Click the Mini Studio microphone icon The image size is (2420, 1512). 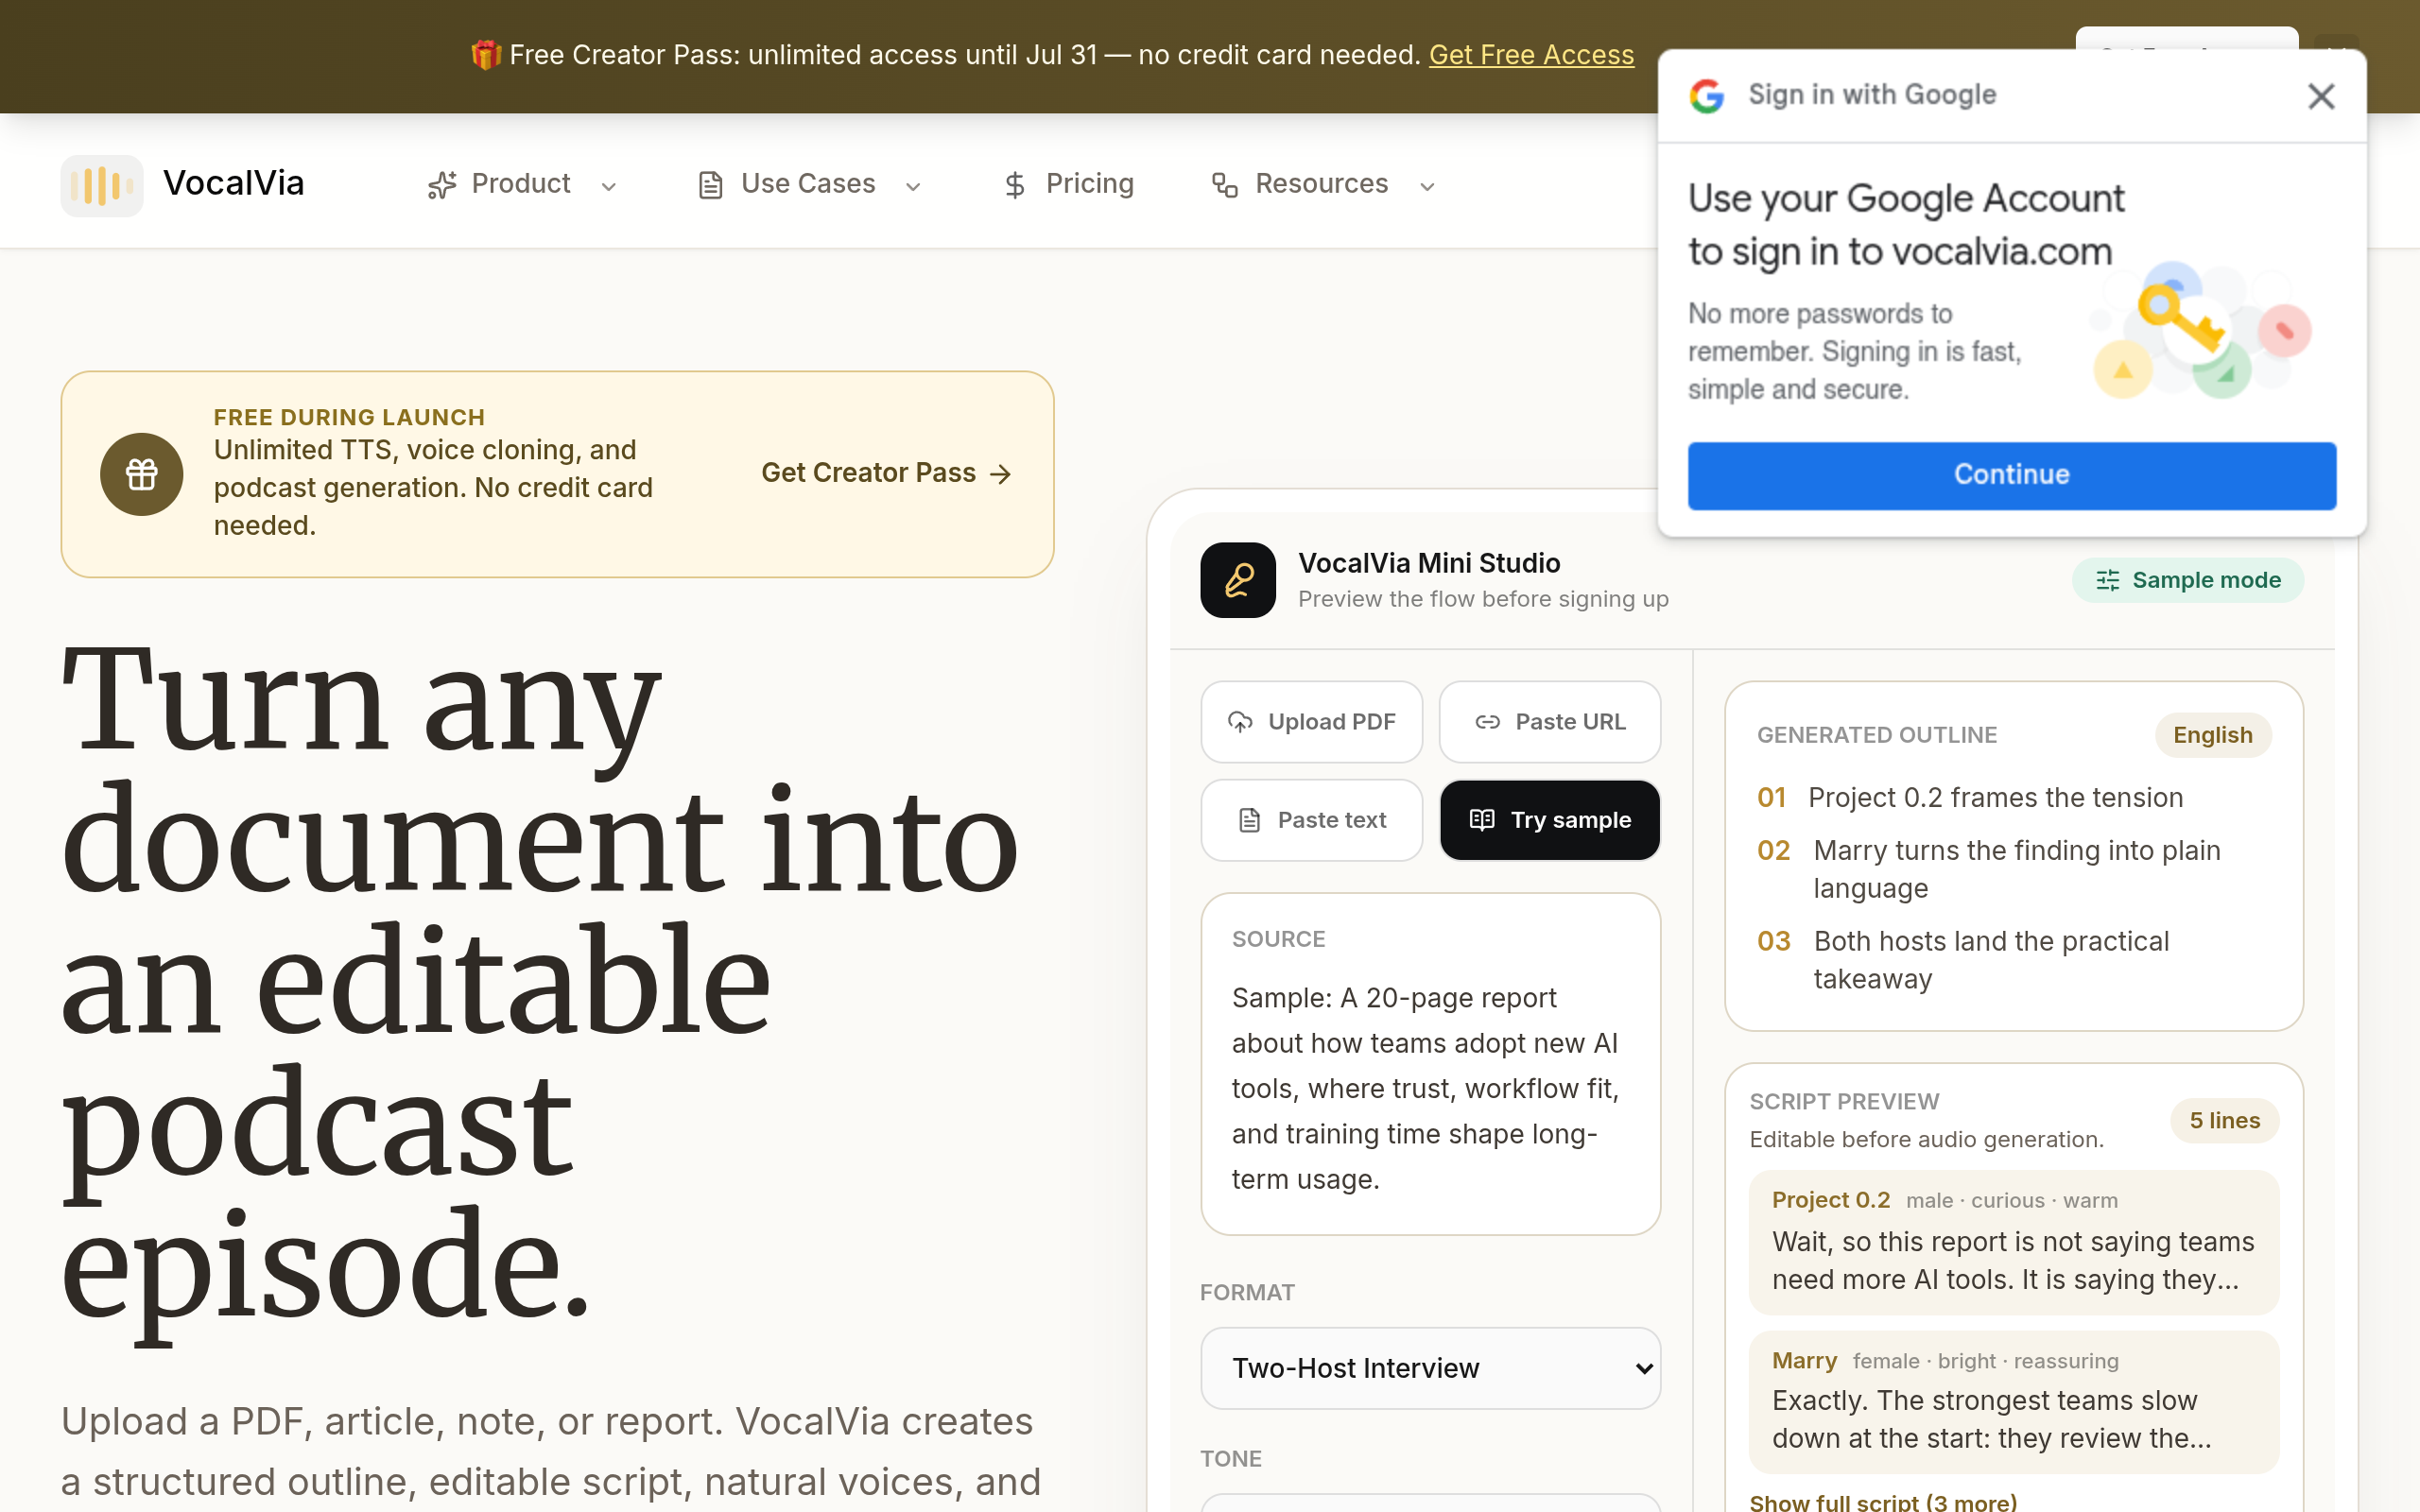click(1238, 580)
